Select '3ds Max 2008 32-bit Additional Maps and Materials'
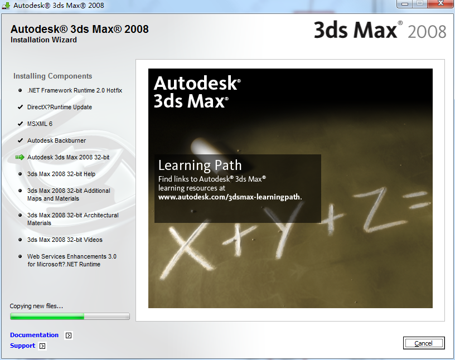Image resolution: width=455 pixels, height=360 pixels. click(x=69, y=194)
